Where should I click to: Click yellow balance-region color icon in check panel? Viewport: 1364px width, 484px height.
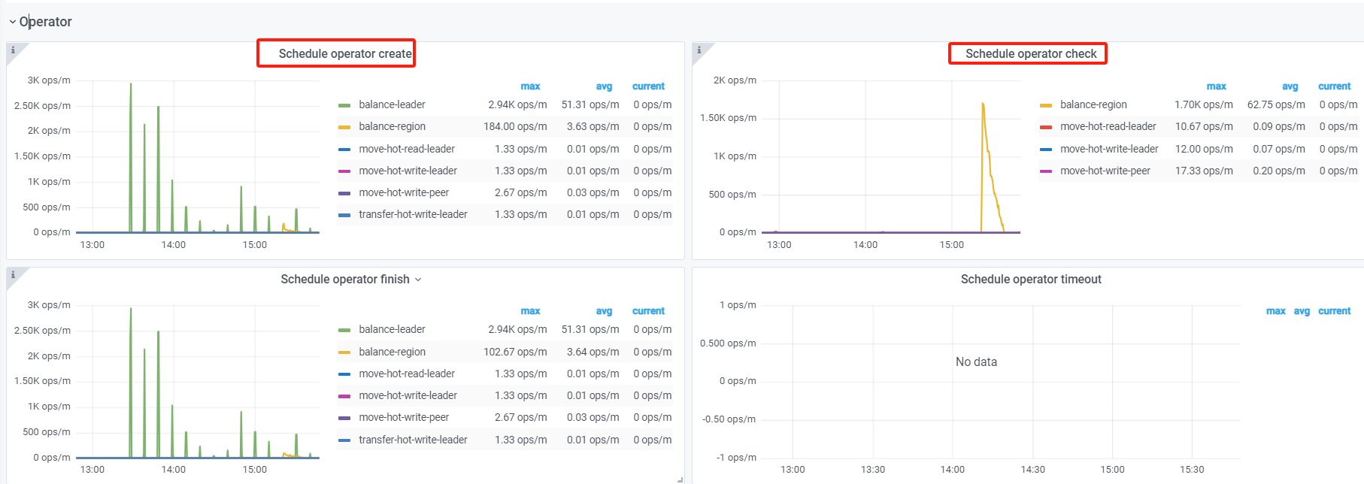(1045, 105)
